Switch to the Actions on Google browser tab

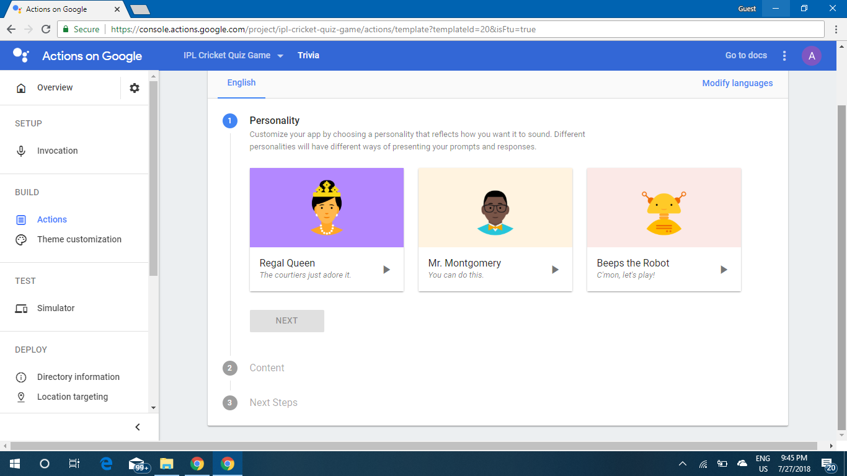pyautogui.click(x=65, y=9)
